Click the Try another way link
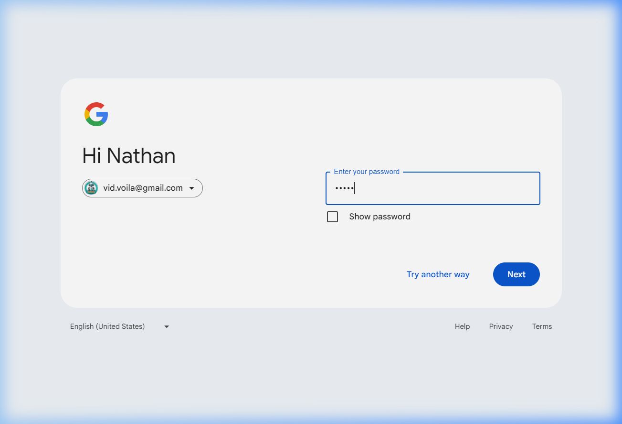 pyautogui.click(x=438, y=274)
